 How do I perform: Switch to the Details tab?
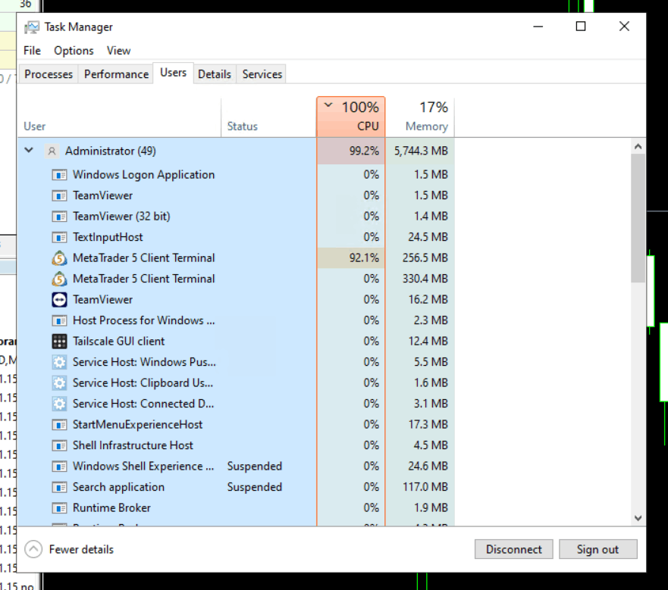pyautogui.click(x=215, y=74)
